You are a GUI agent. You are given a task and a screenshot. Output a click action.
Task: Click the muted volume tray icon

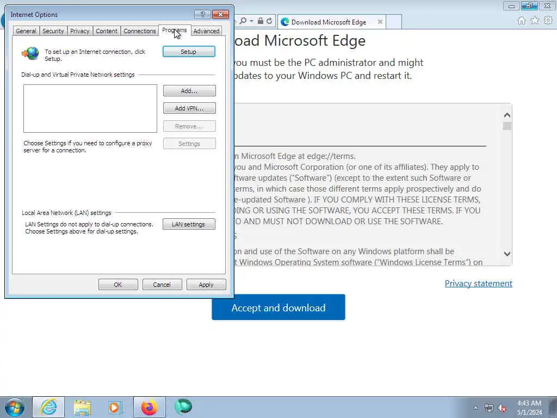tap(502, 408)
